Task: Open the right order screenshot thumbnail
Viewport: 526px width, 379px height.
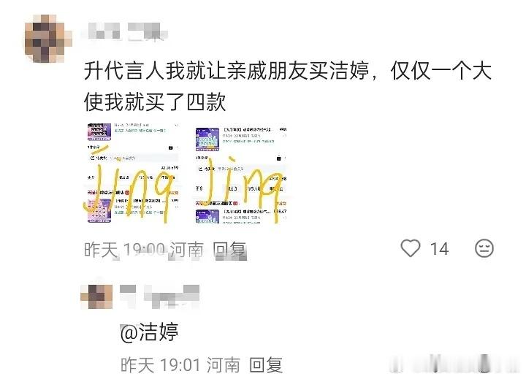Action: coord(241,175)
